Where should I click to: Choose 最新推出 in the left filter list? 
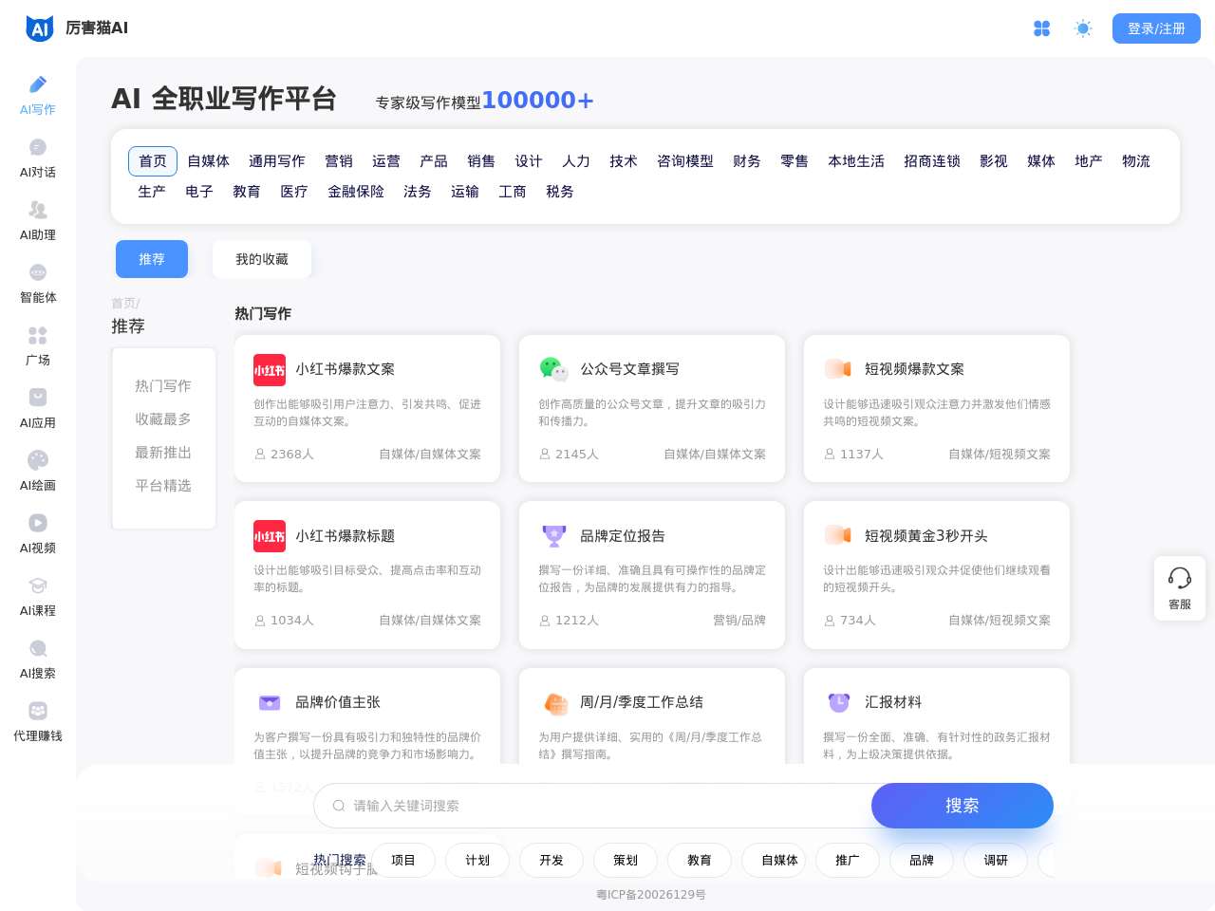[163, 453]
